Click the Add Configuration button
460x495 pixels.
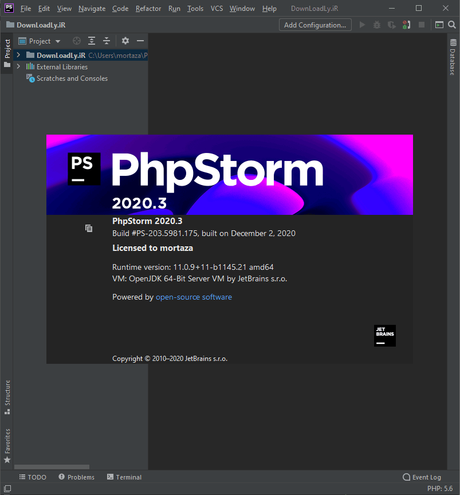314,25
